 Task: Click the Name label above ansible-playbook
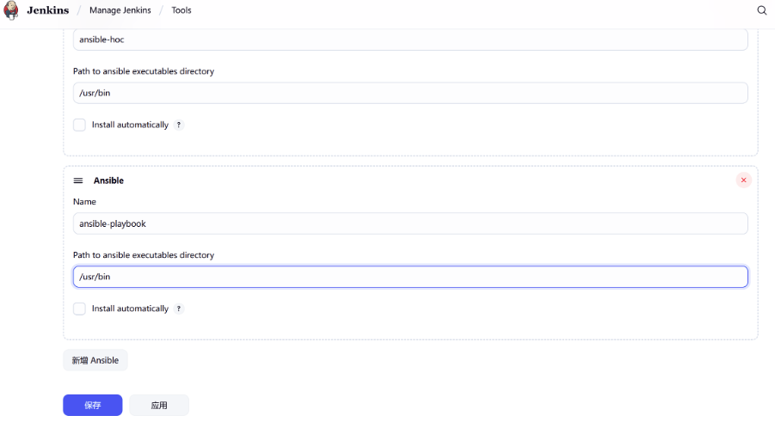coord(84,201)
